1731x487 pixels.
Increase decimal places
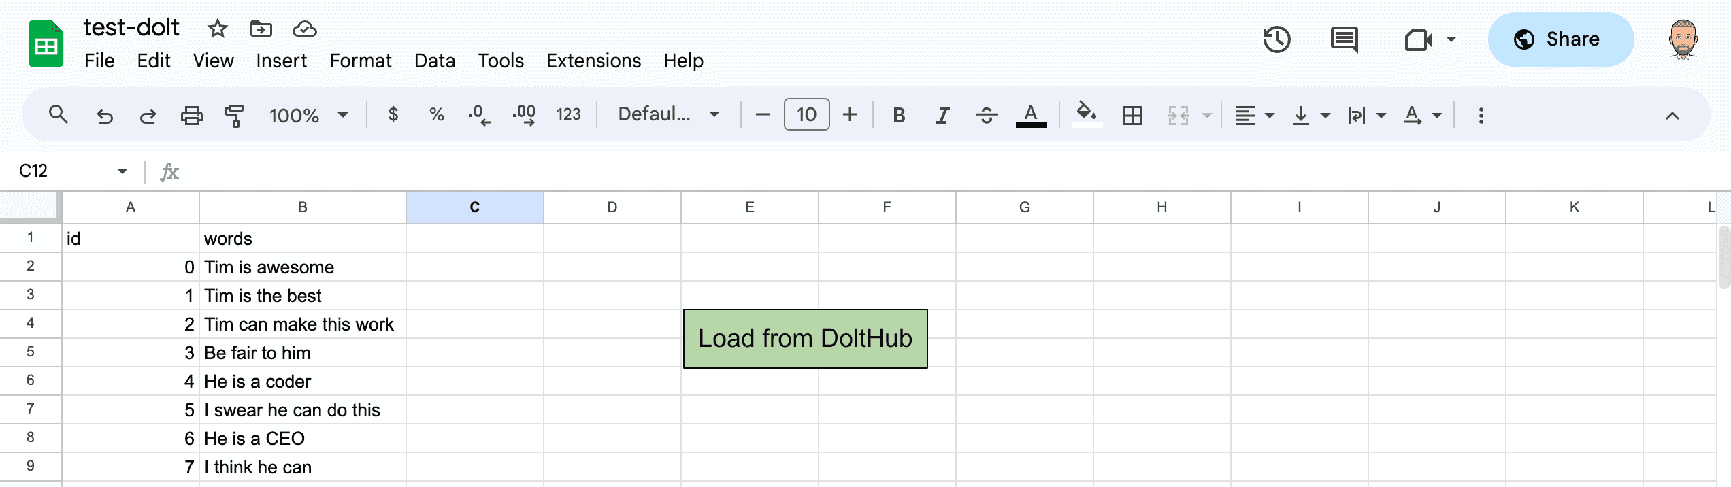[x=524, y=115]
